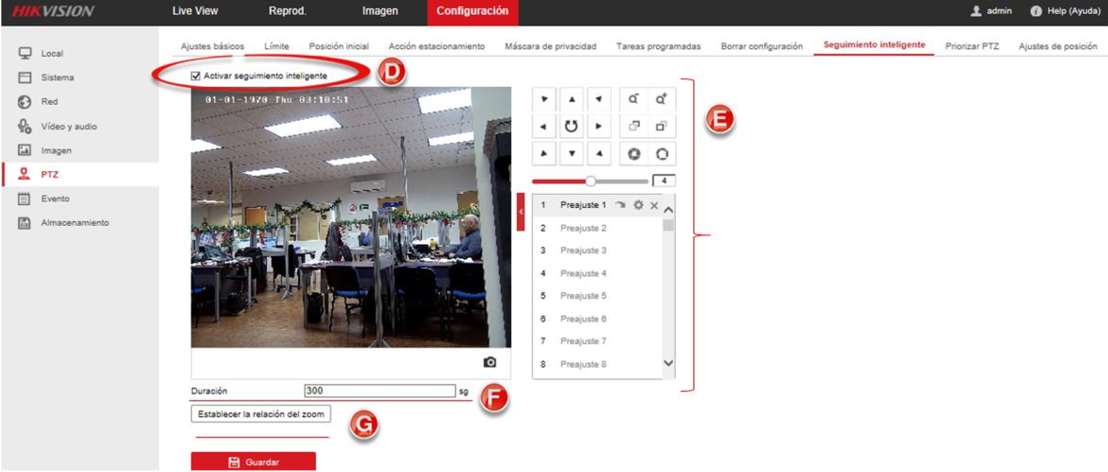This screenshot has height=472, width=1108.
Task: Click the focus near icon
Action: 634,126
